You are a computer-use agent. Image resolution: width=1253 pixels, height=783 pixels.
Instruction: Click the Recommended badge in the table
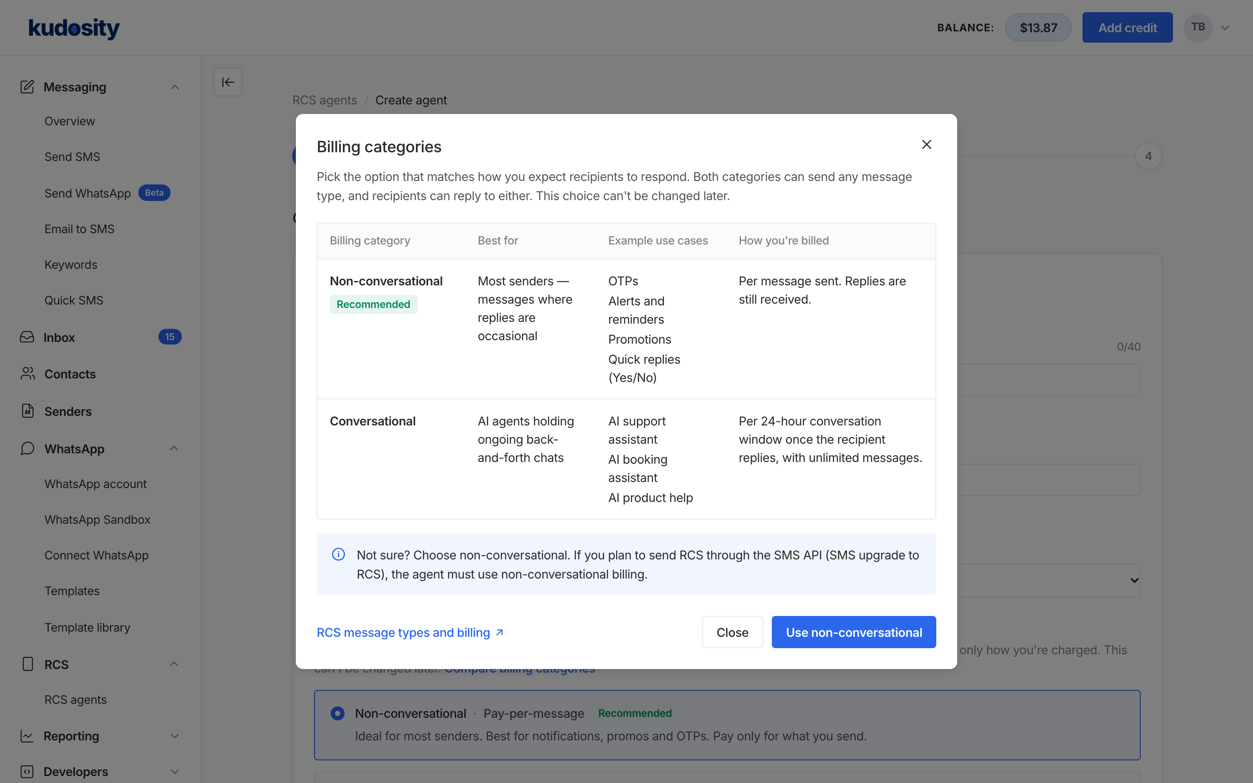[373, 304]
